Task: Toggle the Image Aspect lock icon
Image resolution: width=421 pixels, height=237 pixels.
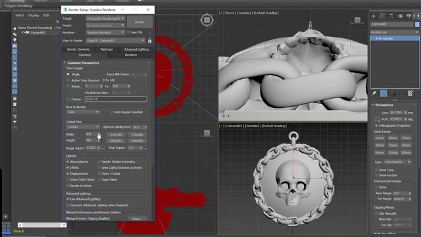Action: tap(103, 147)
